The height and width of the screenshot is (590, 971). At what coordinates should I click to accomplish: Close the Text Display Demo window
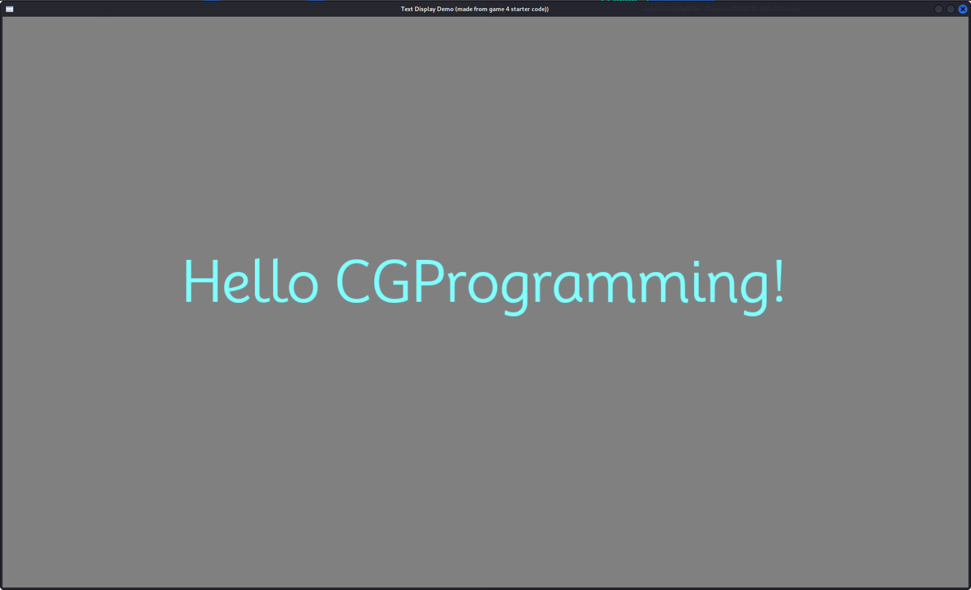click(962, 9)
